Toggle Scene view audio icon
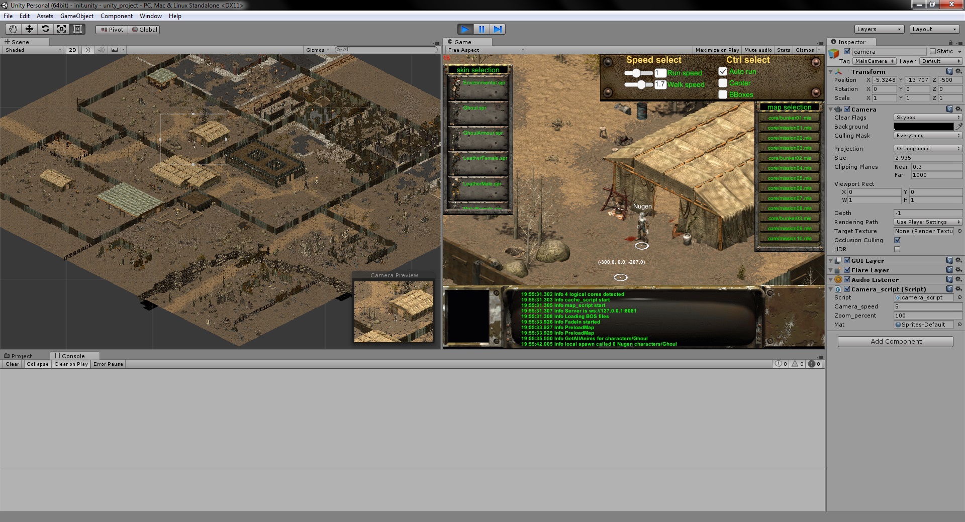 pos(101,50)
